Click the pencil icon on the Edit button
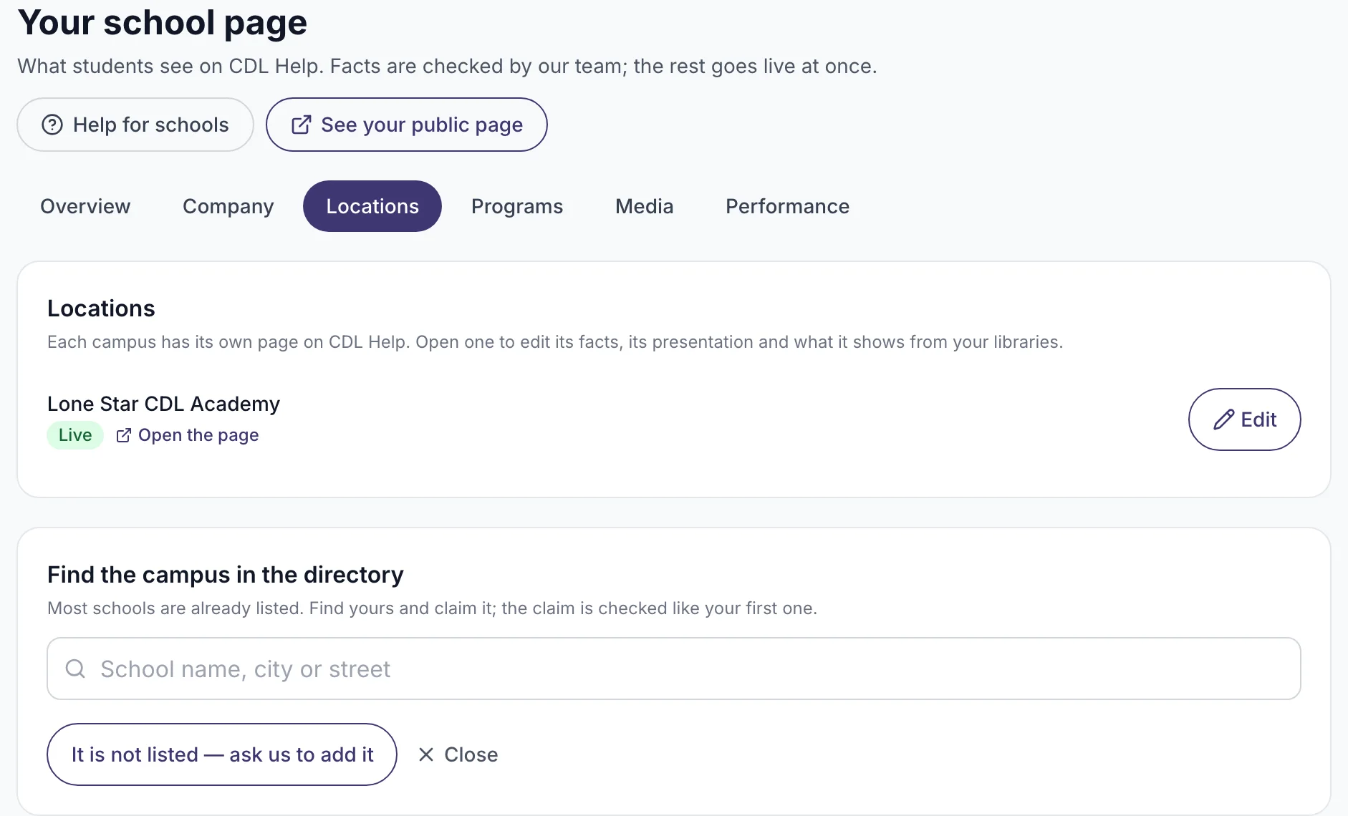Screen dimensions: 1348x816 [x=1223, y=419]
